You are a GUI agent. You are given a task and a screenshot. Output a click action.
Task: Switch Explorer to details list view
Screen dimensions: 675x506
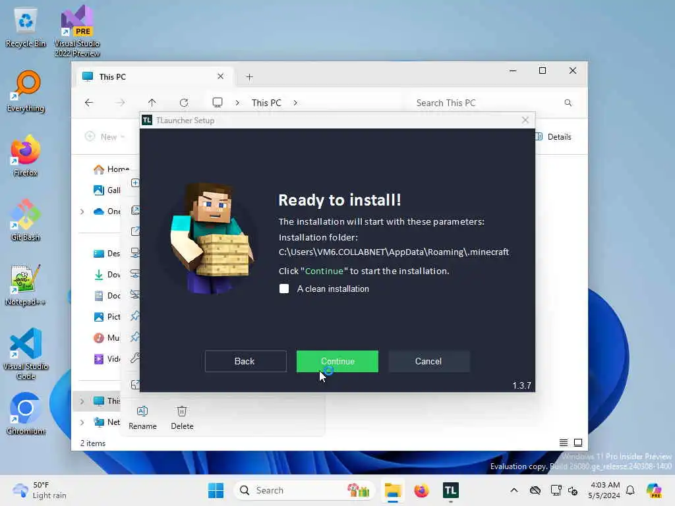click(x=564, y=443)
